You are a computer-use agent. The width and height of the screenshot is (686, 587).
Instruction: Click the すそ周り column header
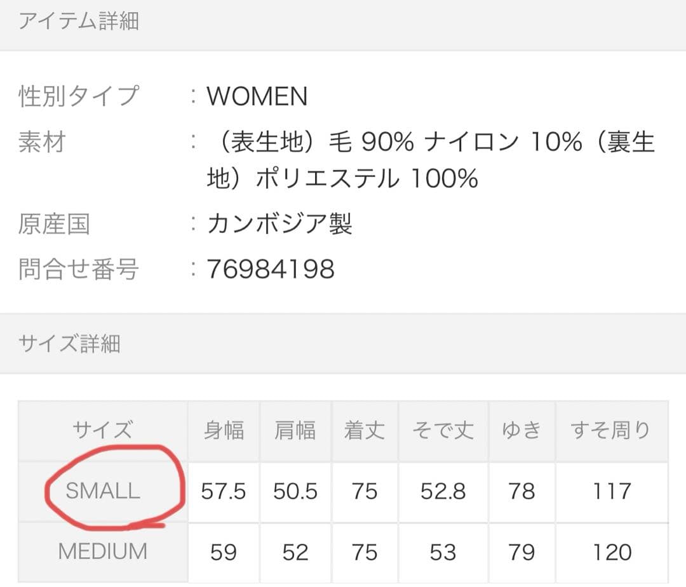click(x=611, y=430)
